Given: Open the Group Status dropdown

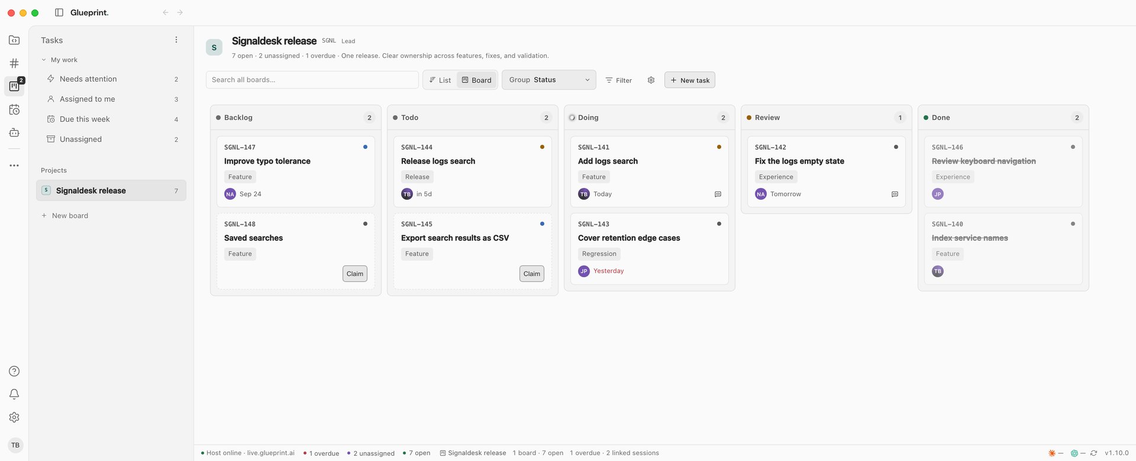Looking at the screenshot, I should [x=549, y=80].
